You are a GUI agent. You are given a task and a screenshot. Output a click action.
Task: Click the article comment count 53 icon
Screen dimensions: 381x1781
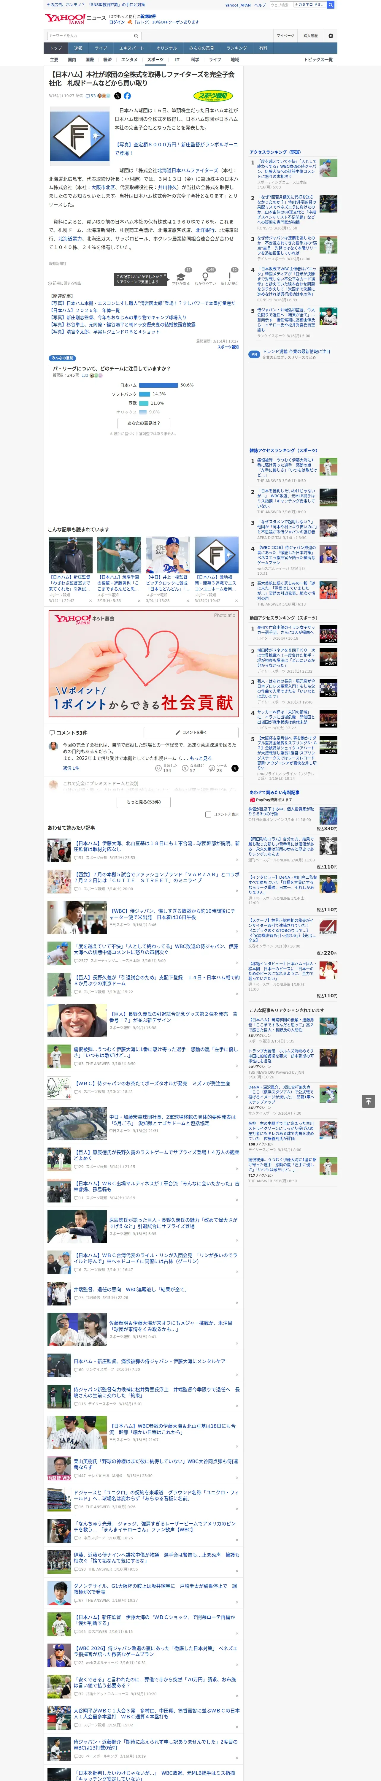pos(91,96)
